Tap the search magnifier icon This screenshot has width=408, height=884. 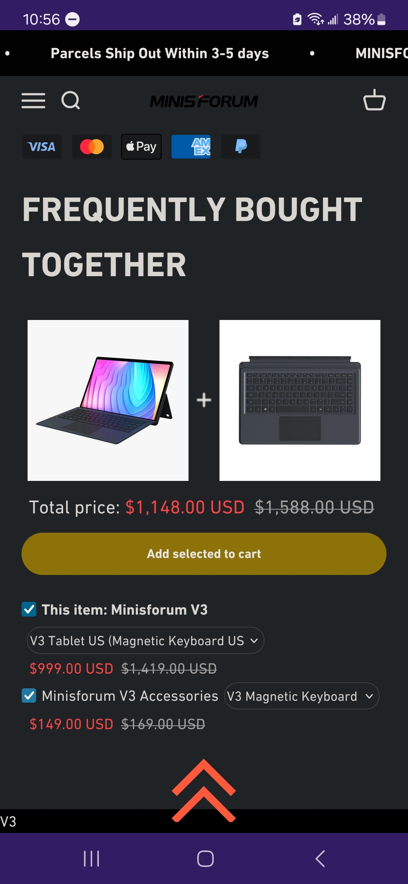71,100
